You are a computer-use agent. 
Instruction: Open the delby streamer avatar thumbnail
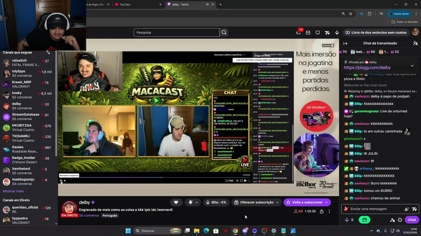[x=69, y=208]
